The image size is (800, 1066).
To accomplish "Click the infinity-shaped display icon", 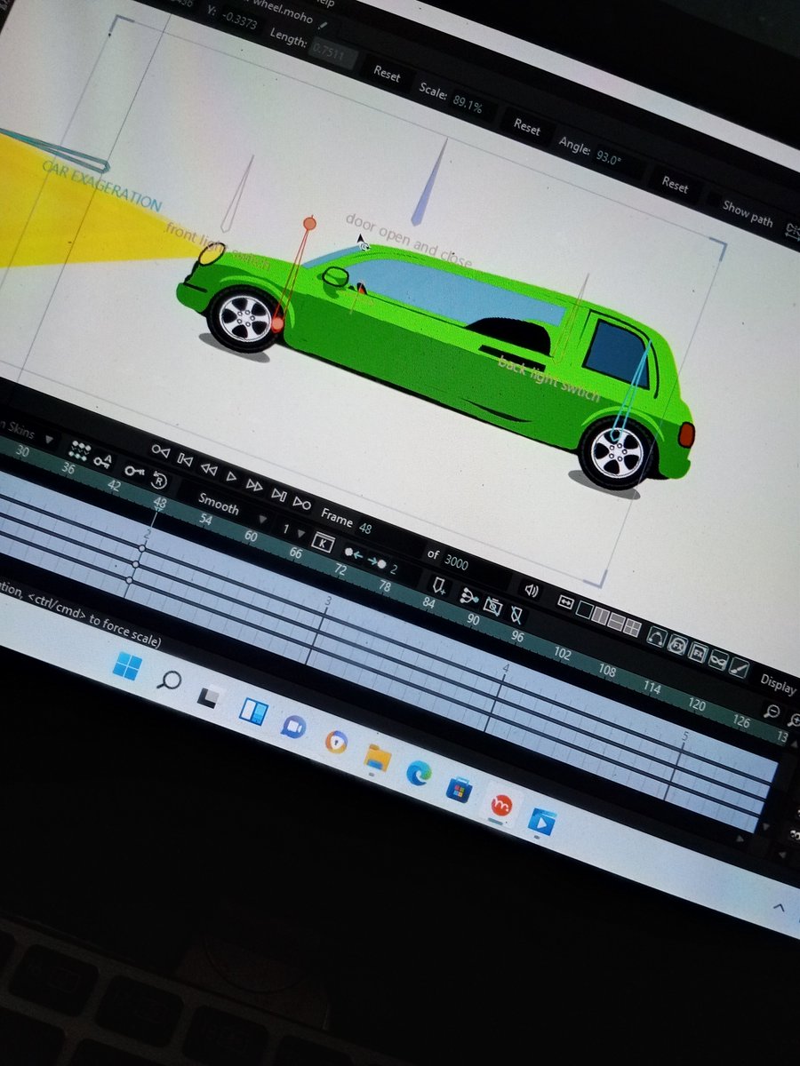I will click(x=719, y=662).
